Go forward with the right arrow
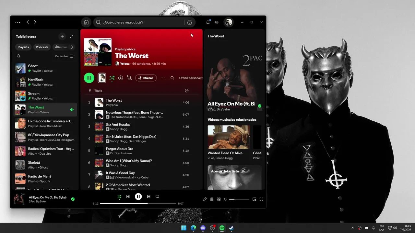 [35, 22]
